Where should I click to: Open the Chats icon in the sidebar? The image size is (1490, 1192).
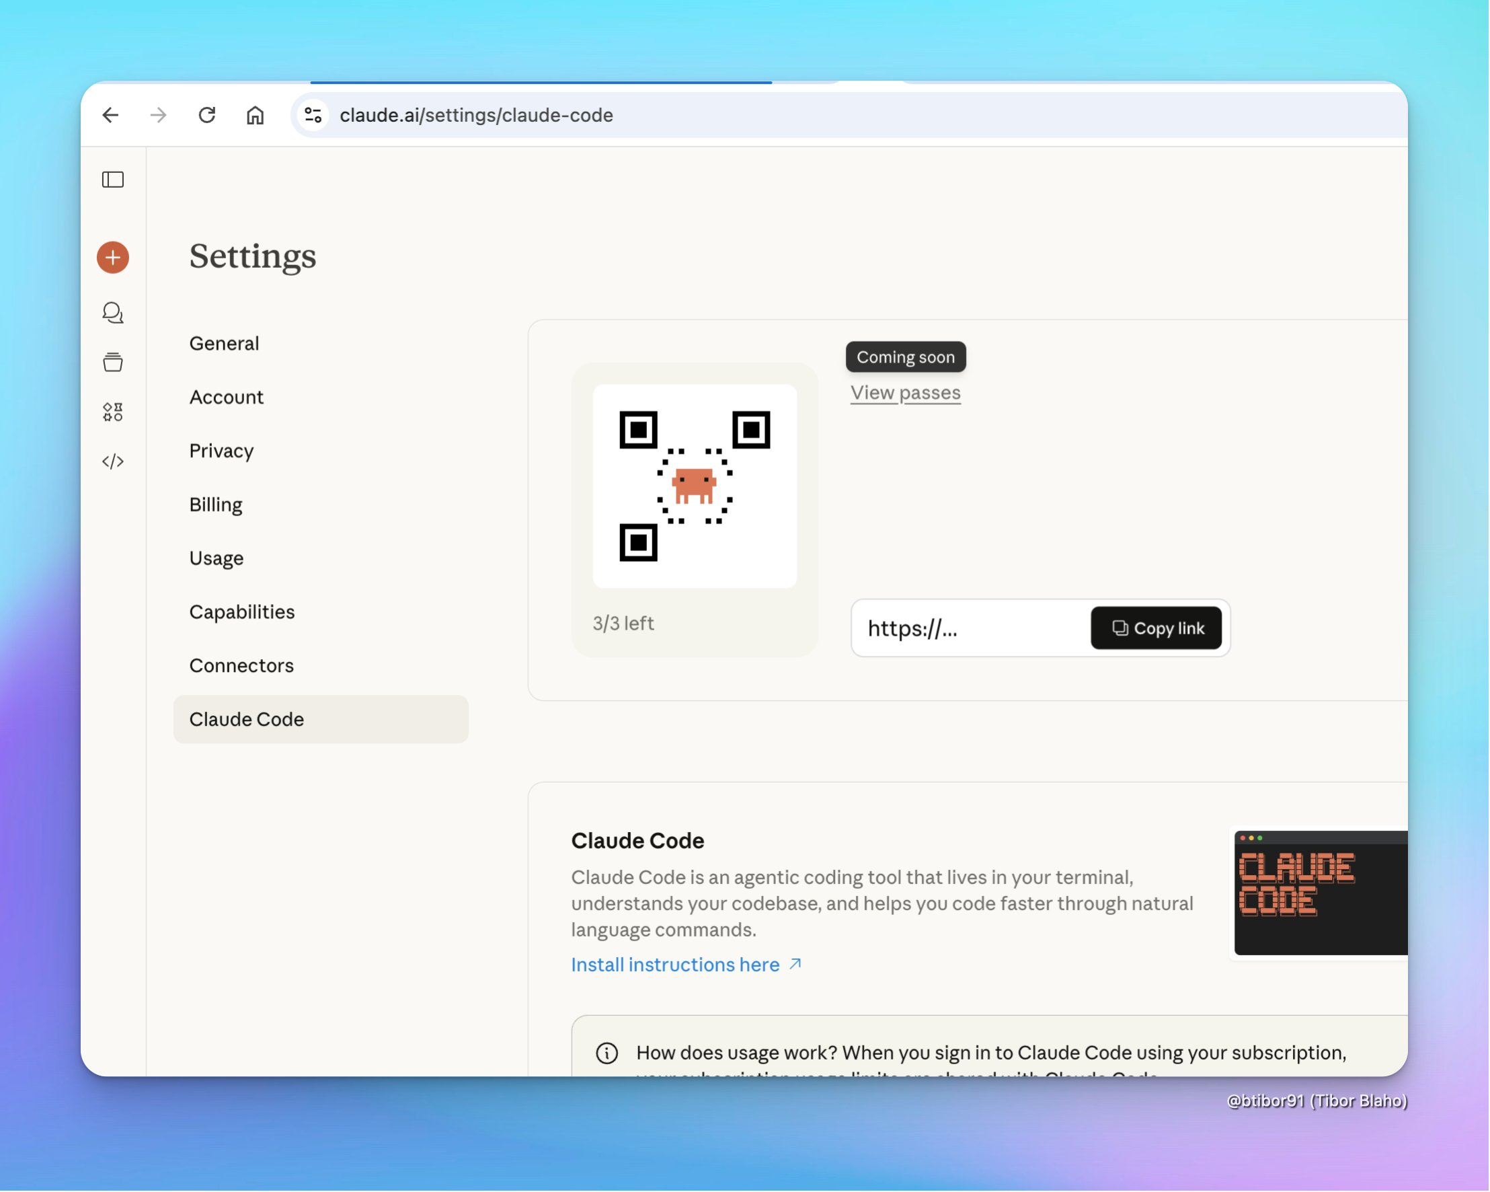[113, 313]
